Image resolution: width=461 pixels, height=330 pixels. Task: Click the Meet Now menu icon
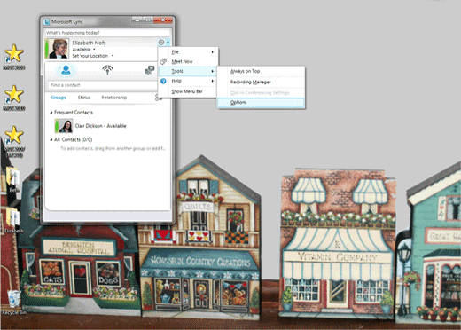[x=163, y=61]
